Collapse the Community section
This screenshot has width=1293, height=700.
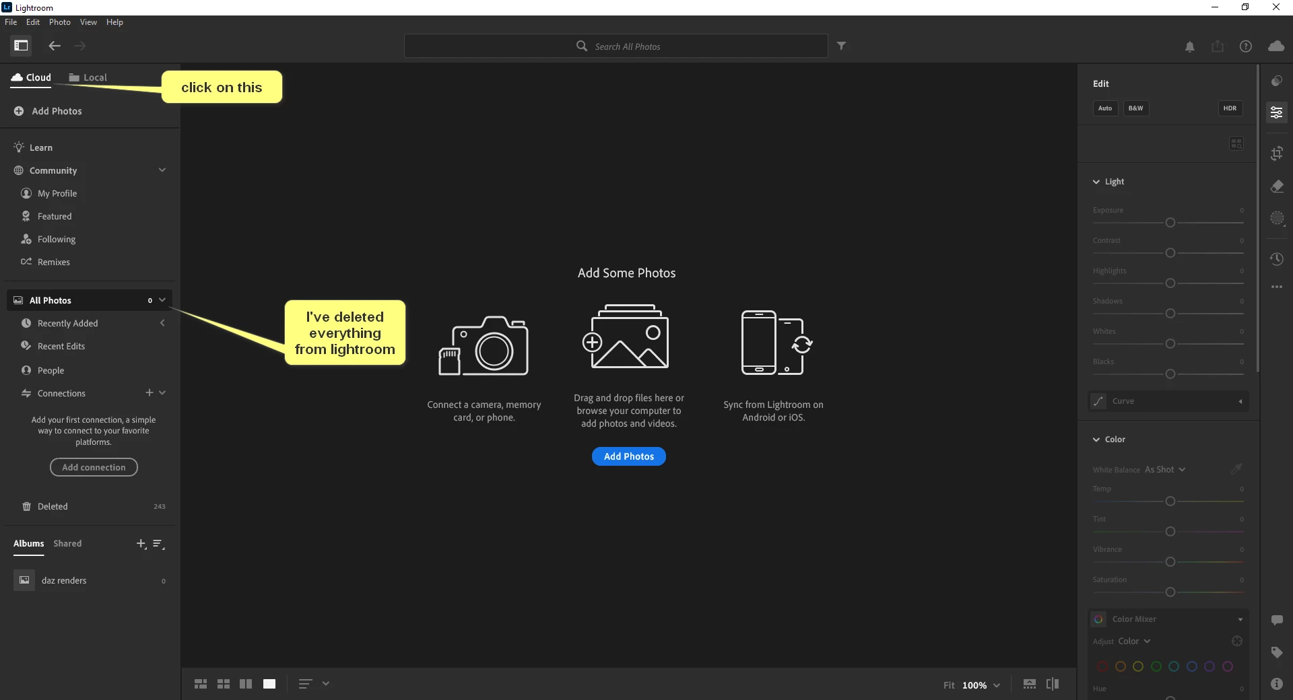162,170
